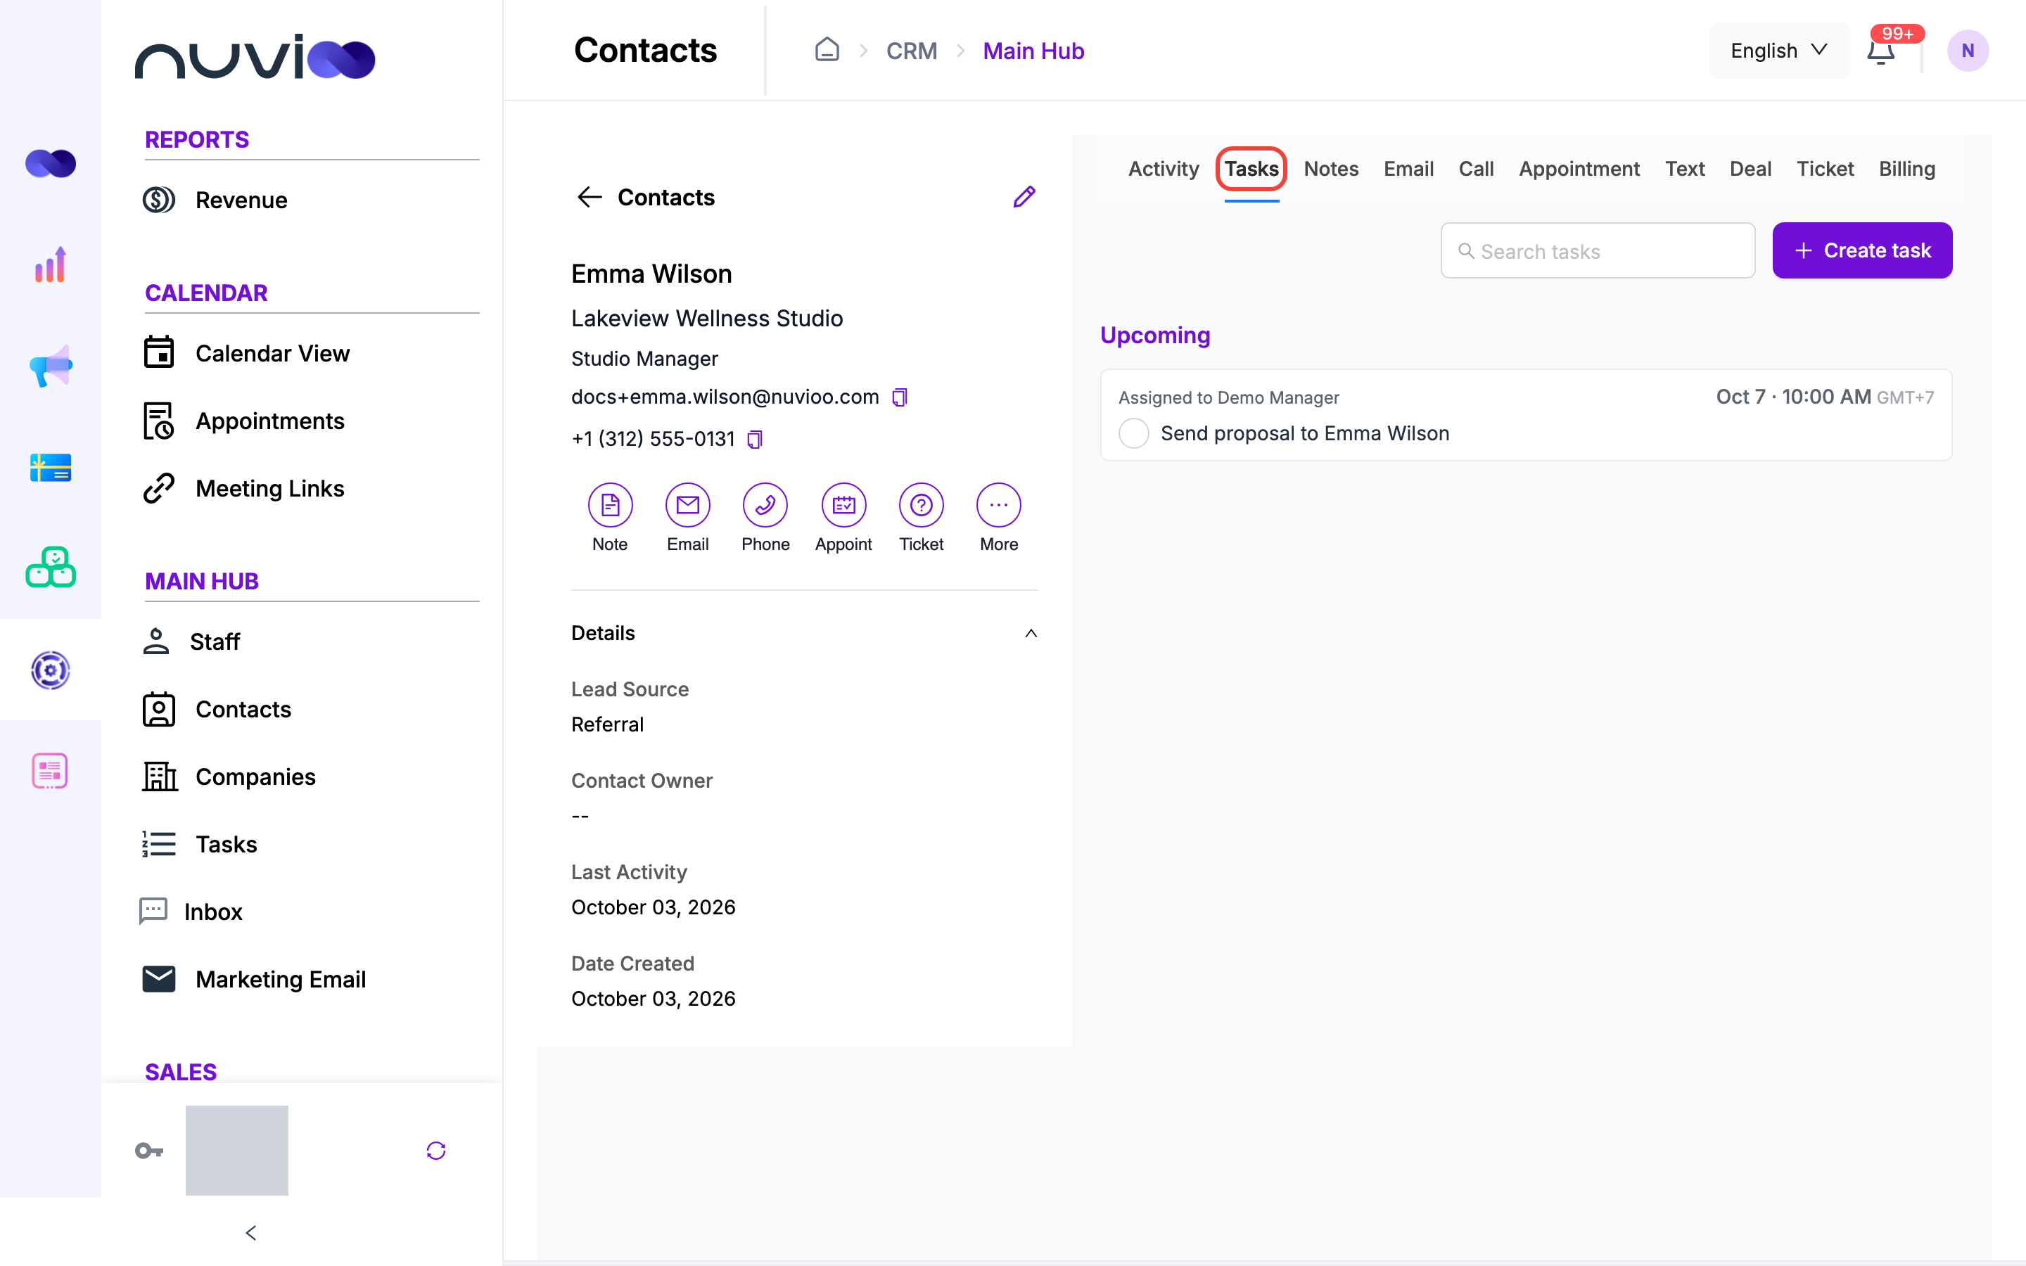The height and width of the screenshot is (1266, 2026).
Task: Click the Create task button
Action: pyautogui.click(x=1862, y=250)
